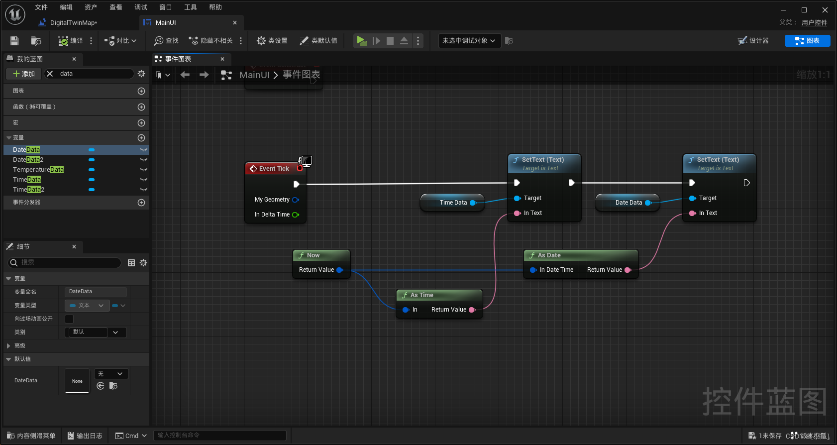Open the Output Log (输出日志)
Viewport: 837px width, 445px height.
pos(85,436)
